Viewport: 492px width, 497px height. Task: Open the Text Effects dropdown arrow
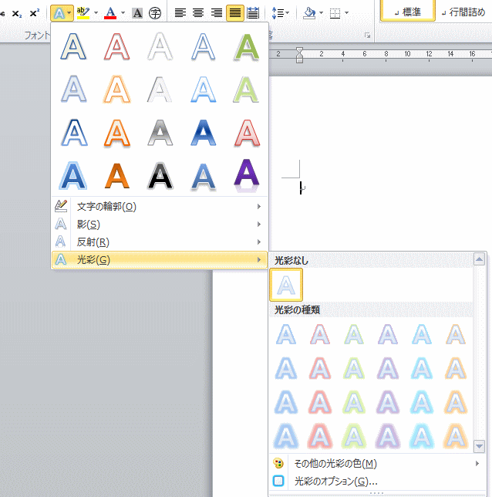(x=69, y=13)
